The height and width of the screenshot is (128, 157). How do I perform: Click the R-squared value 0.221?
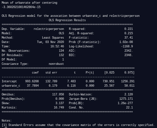pyautogui.click(x=129, y=29)
